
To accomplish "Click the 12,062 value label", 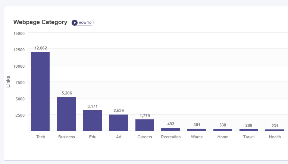I will 41,48.
